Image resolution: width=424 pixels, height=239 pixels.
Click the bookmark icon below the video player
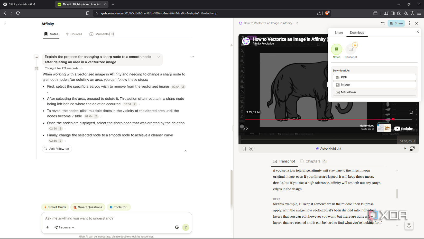click(x=244, y=149)
